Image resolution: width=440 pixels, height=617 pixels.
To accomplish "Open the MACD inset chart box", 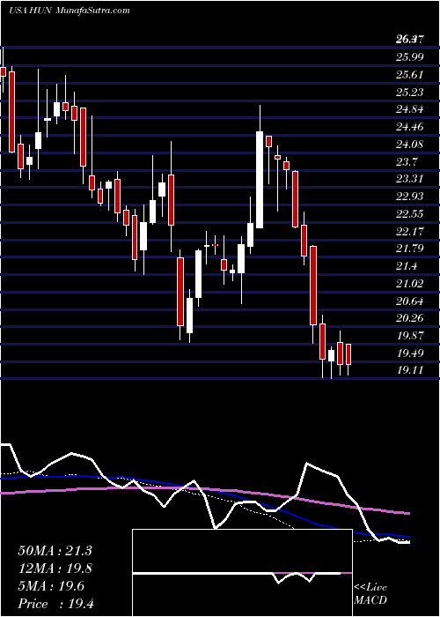I will click(x=242, y=573).
